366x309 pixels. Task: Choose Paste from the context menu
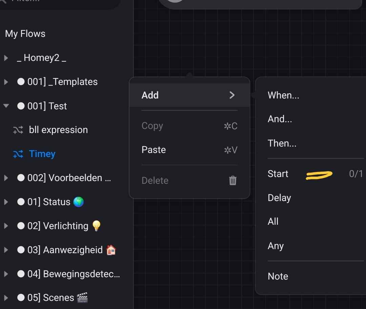click(x=154, y=150)
